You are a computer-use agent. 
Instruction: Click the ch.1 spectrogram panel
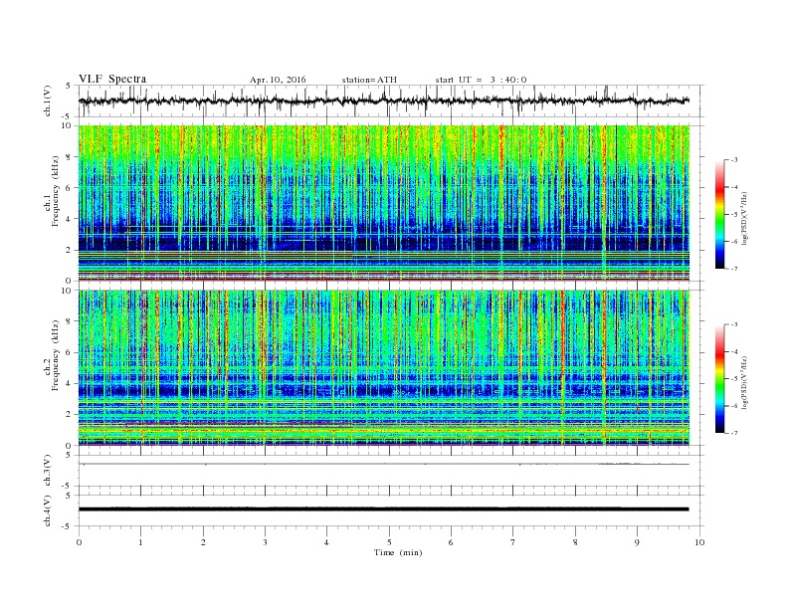384,203
